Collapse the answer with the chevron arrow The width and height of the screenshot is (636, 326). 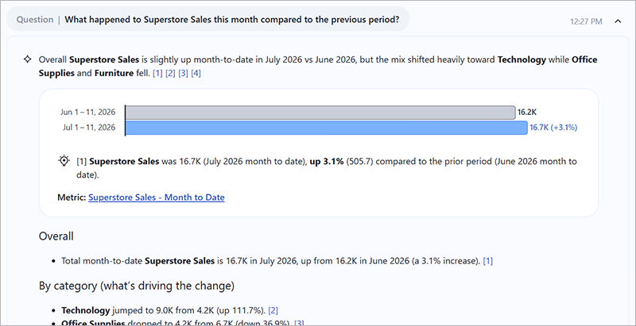618,21
